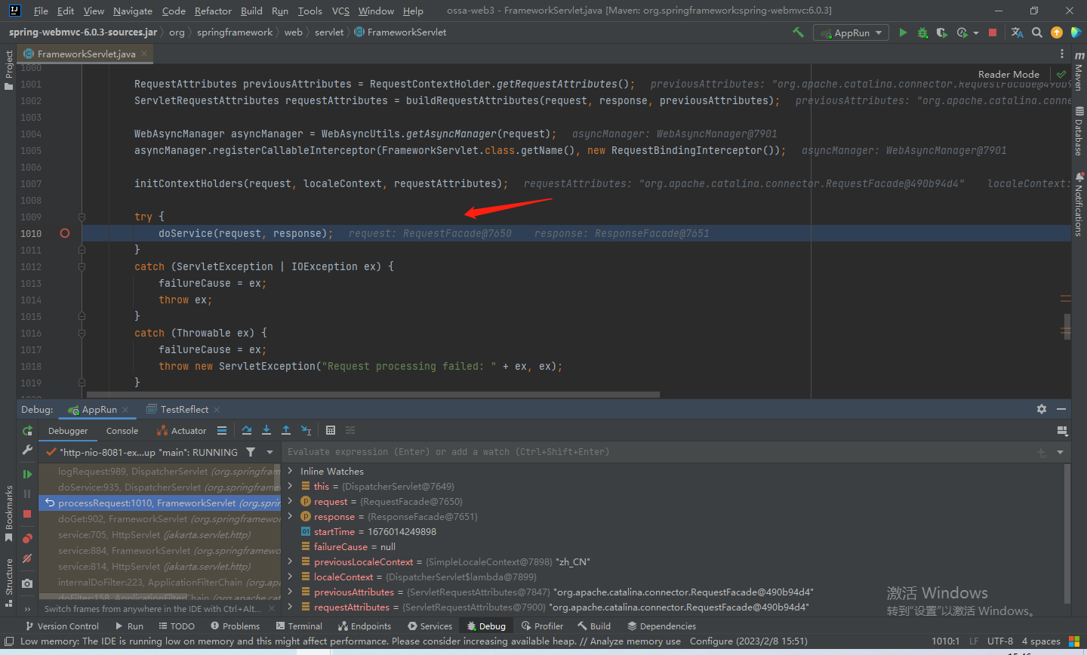This screenshot has height=655, width=1087.
Task: Open the dropdown arrow beside the profiler run icon
Action: (x=976, y=33)
